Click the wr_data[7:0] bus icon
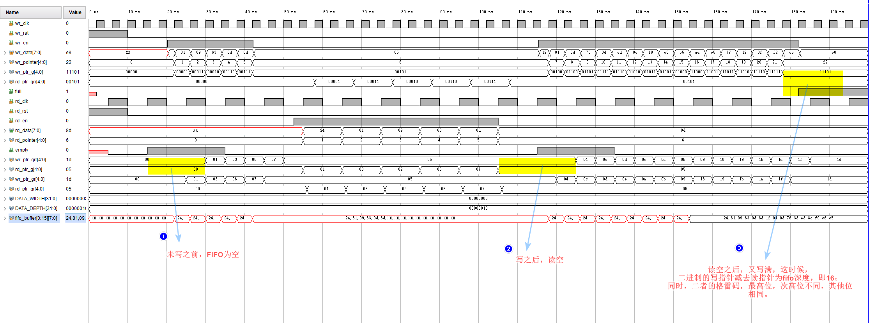Screen dimensions: 869x323 [11, 53]
